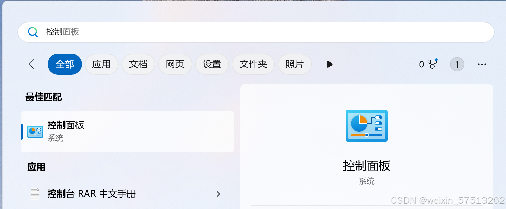
Task: Click the small Control Panel icon in results
Action: point(35,132)
